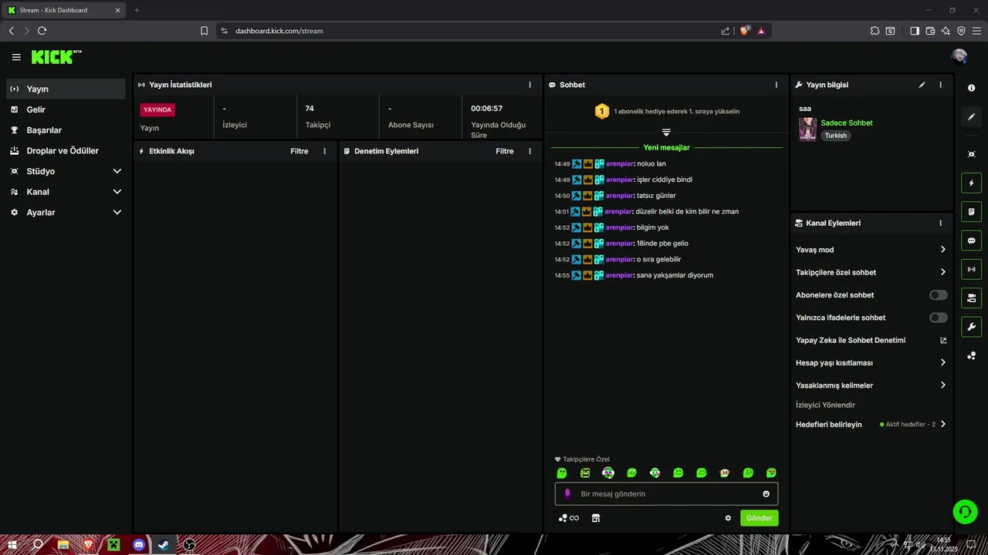Click the Gönder send button
This screenshot has width=988, height=555.
point(759,518)
